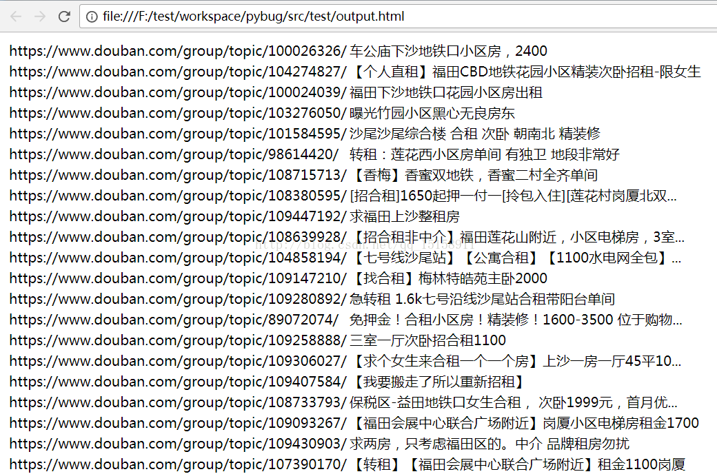Viewport: 717px width, 474px height.
Task: Reload the page with the refresh icon
Action: coord(65,17)
